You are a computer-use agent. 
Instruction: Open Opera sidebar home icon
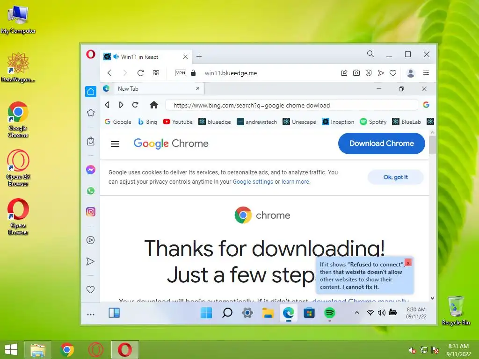point(91,92)
